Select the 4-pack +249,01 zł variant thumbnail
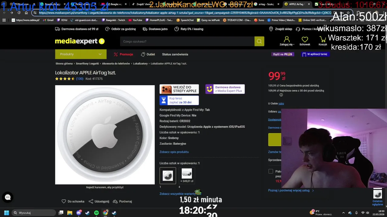 click(x=187, y=176)
